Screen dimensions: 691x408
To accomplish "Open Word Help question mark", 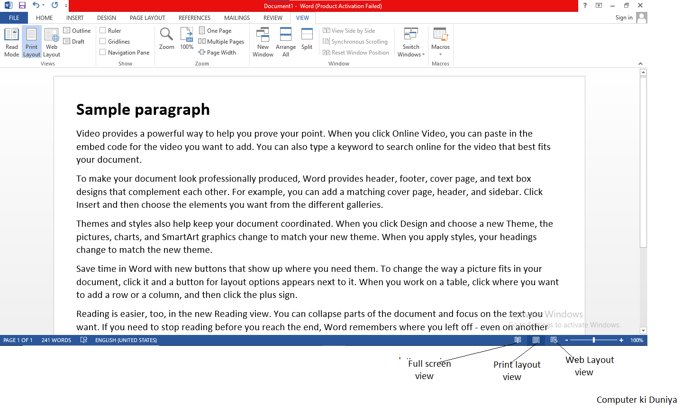I will [585, 5].
